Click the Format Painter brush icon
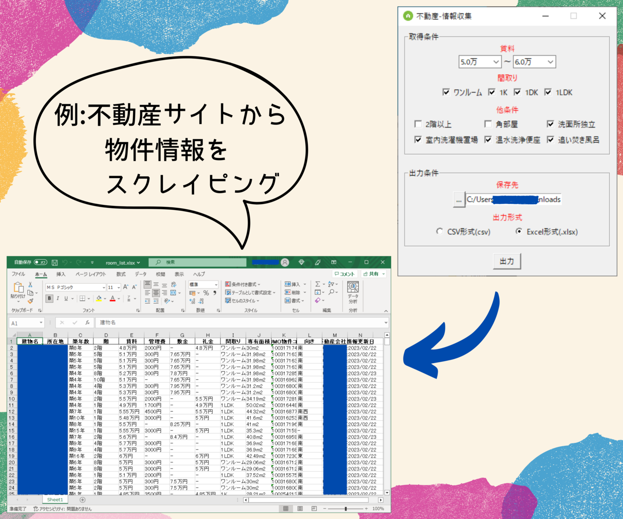The width and height of the screenshot is (623, 519). click(30, 301)
